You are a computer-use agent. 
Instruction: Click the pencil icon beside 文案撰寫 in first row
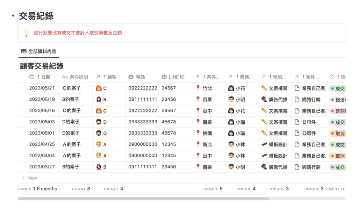click(x=264, y=88)
